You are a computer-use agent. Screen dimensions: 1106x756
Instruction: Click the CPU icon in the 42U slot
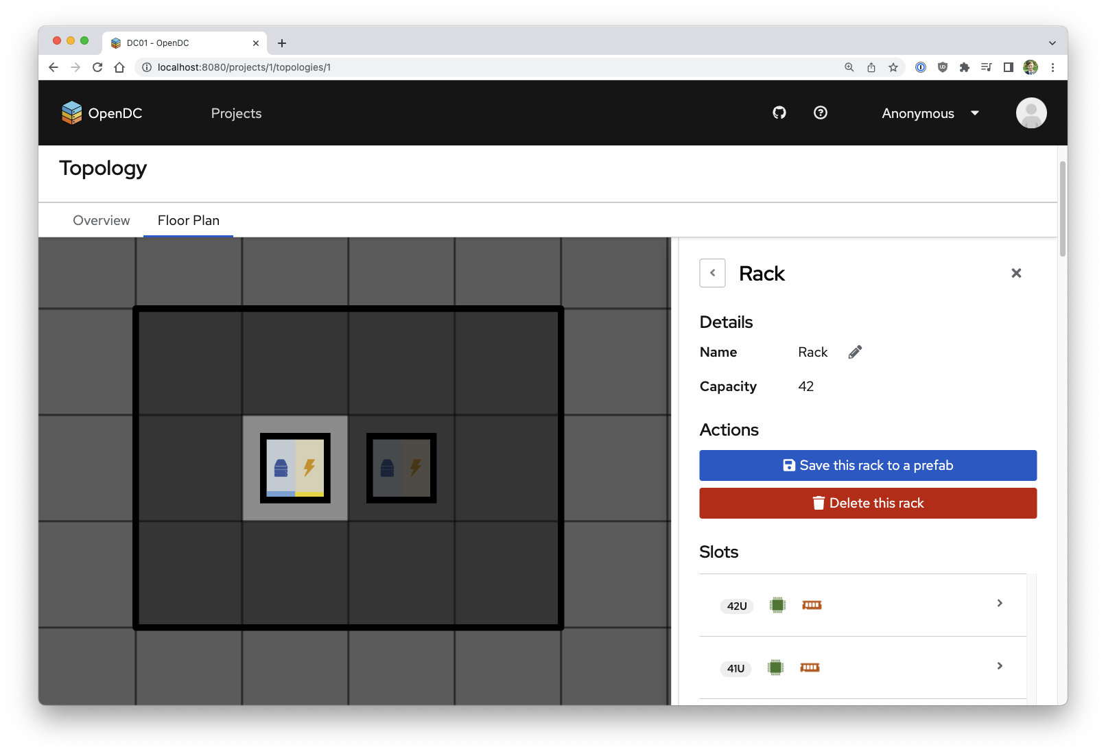click(x=777, y=605)
